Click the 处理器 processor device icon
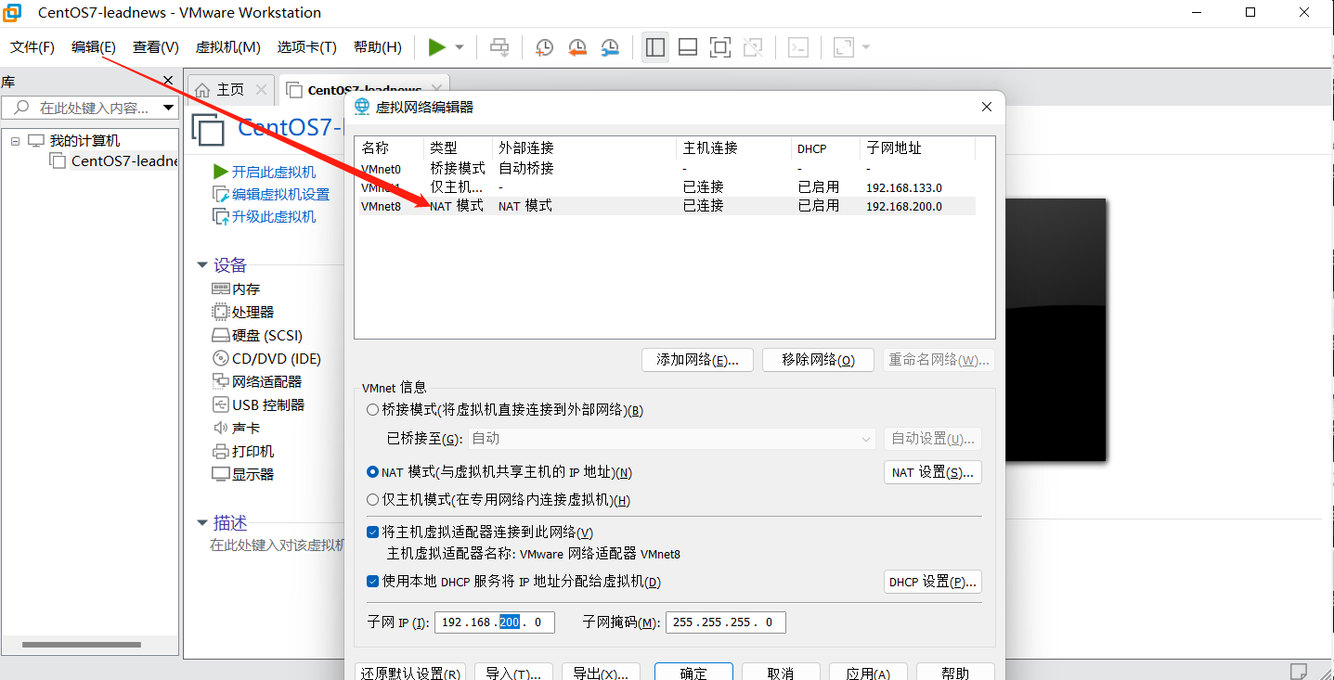The height and width of the screenshot is (680, 1334). (x=221, y=312)
